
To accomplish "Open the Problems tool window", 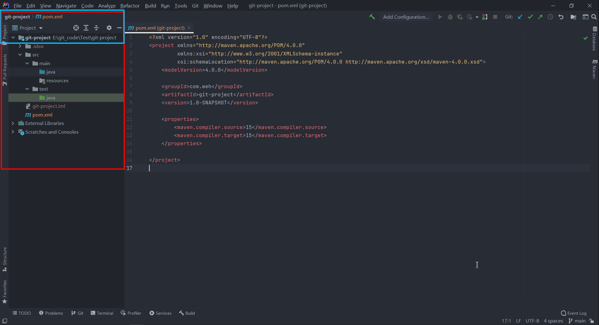I will 51,313.
